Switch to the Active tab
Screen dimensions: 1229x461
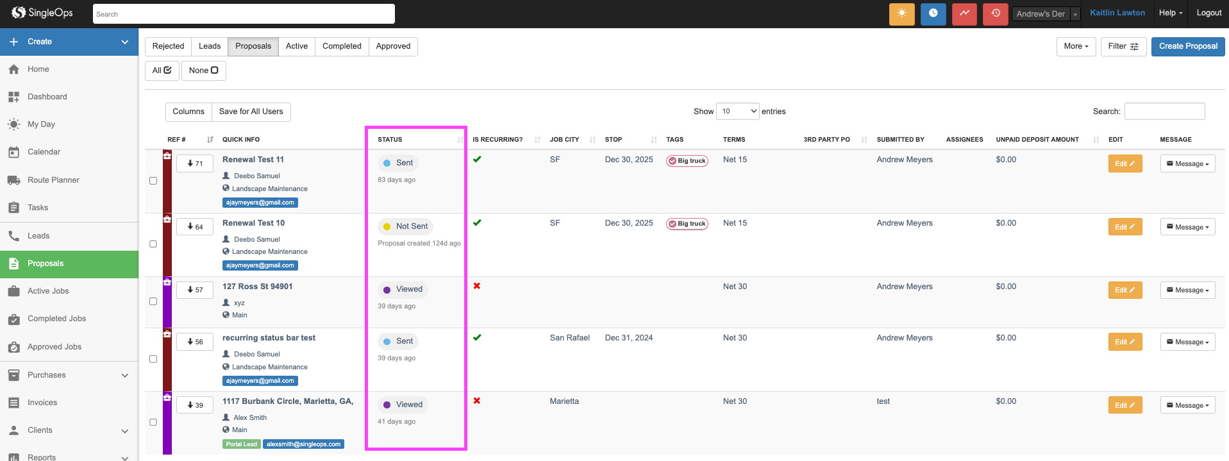coord(296,46)
